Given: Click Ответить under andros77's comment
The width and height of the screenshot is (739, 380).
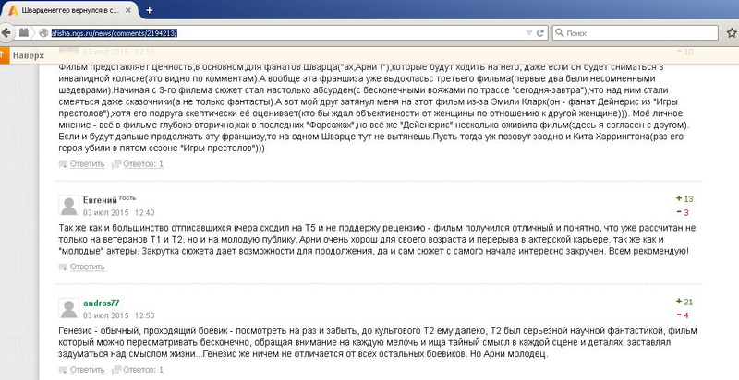Looking at the screenshot, I should pos(87,370).
